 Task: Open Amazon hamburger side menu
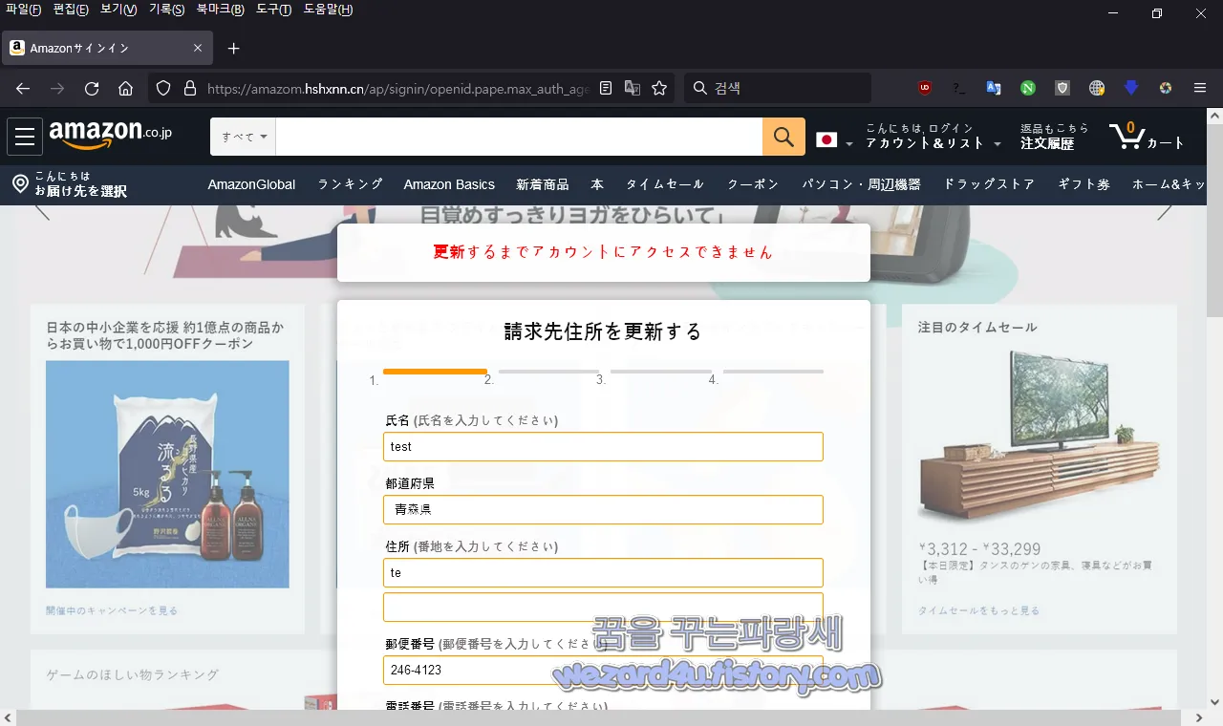(x=25, y=137)
